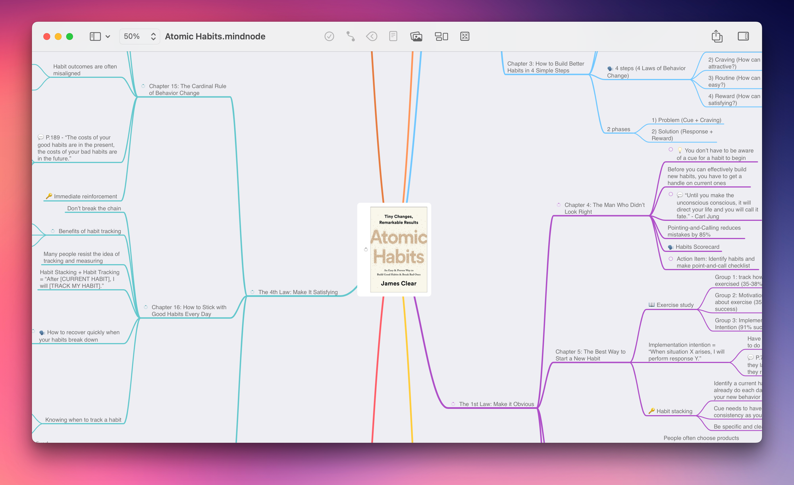
Task: Open sidebar options chevron dropdown
Action: (x=108, y=36)
